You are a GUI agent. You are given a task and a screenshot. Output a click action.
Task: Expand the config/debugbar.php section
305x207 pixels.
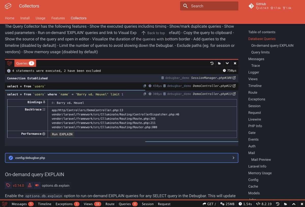click(x=121, y=158)
